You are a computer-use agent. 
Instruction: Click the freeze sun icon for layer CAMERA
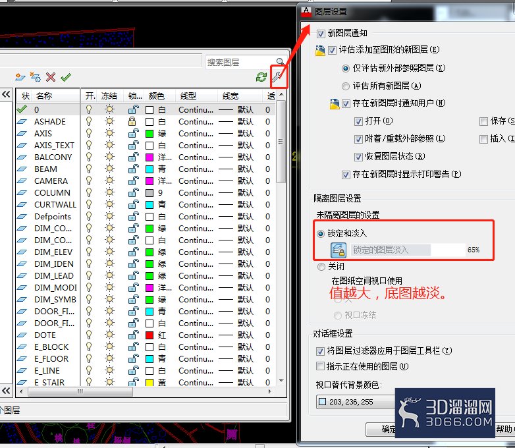coord(110,181)
